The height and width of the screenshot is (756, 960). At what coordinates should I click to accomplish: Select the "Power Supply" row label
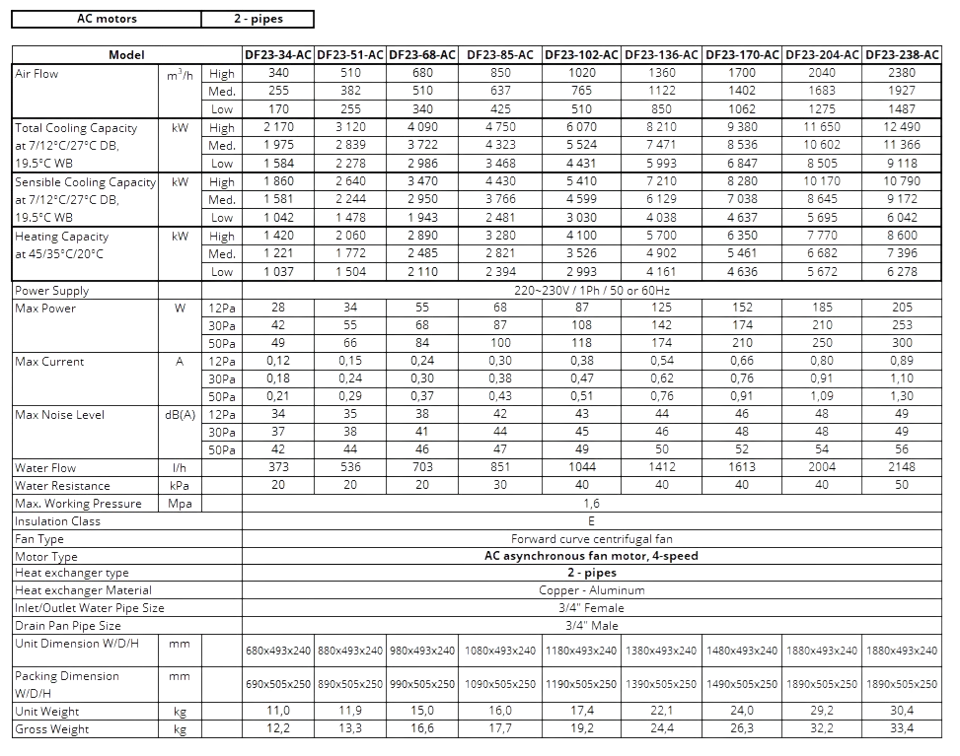52,291
